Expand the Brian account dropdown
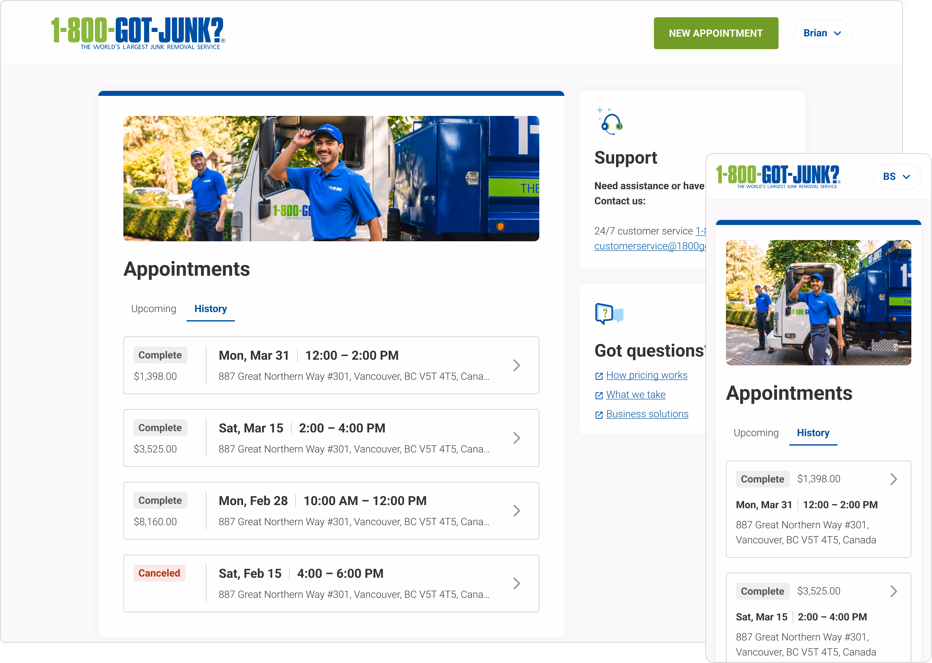This screenshot has width=932, height=663. [822, 33]
